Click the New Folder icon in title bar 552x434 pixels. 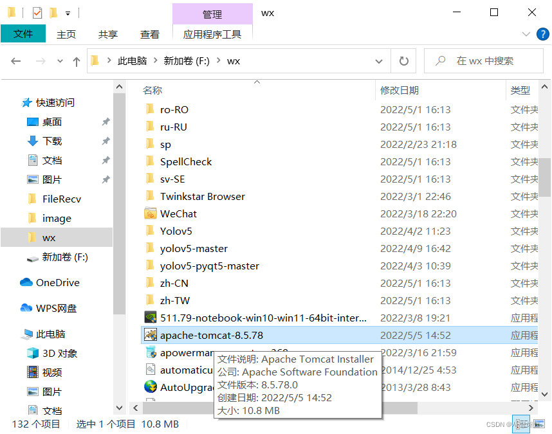(x=53, y=13)
